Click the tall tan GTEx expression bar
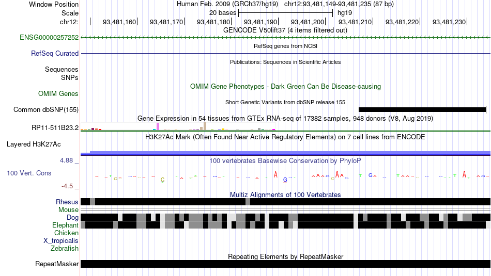Screen dimensions: 491x276 205,126
